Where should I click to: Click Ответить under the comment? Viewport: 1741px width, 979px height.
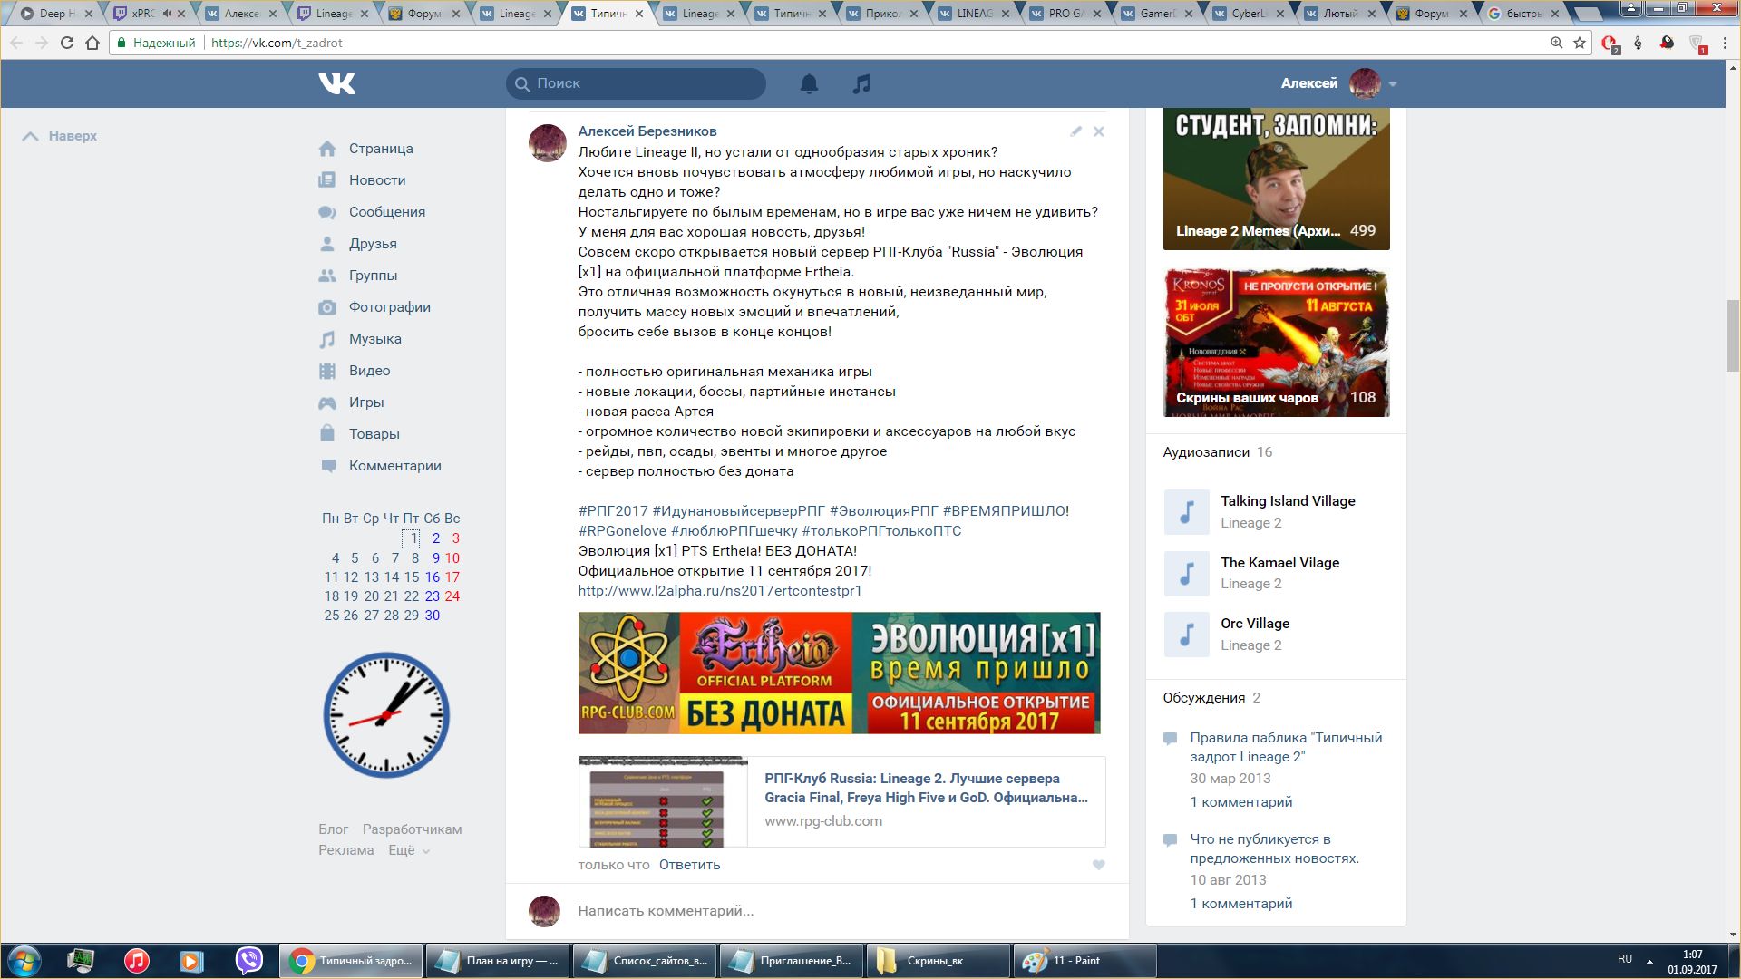(x=689, y=865)
